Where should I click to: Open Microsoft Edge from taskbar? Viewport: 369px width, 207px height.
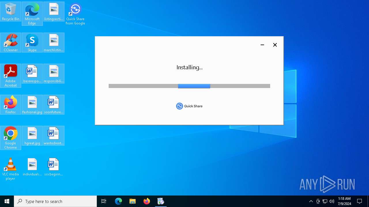click(x=118, y=201)
